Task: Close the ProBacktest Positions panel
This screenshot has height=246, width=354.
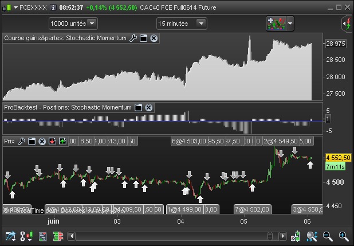Action: point(148,108)
